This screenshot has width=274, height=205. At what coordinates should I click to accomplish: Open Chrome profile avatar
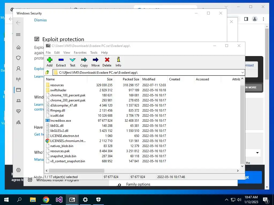coord(255,19)
